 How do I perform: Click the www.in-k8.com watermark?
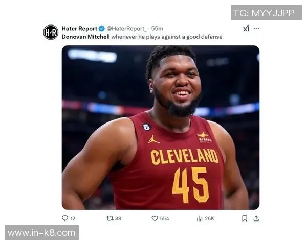tap(42, 233)
